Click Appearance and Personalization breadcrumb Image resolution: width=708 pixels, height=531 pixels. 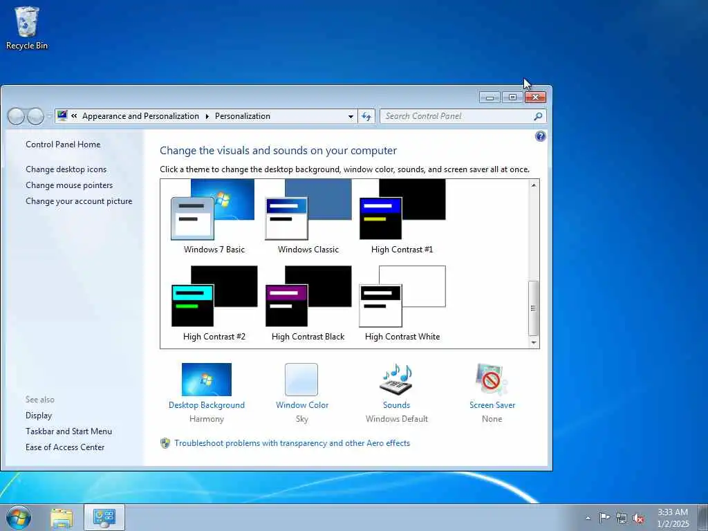point(140,116)
